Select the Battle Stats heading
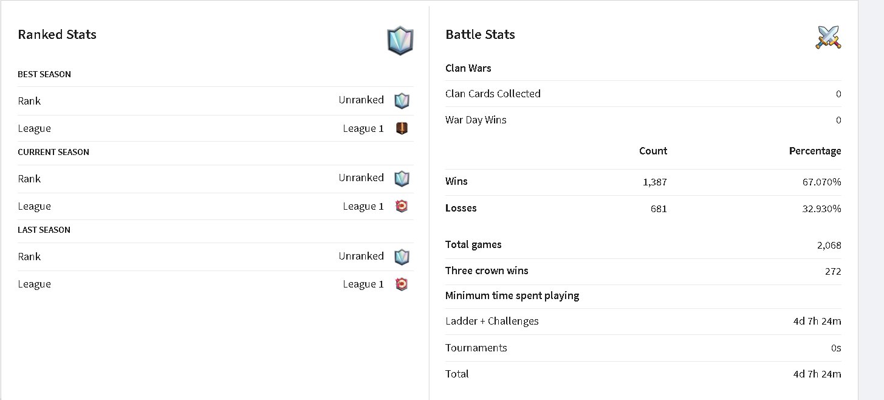884x400 pixels. coord(480,35)
